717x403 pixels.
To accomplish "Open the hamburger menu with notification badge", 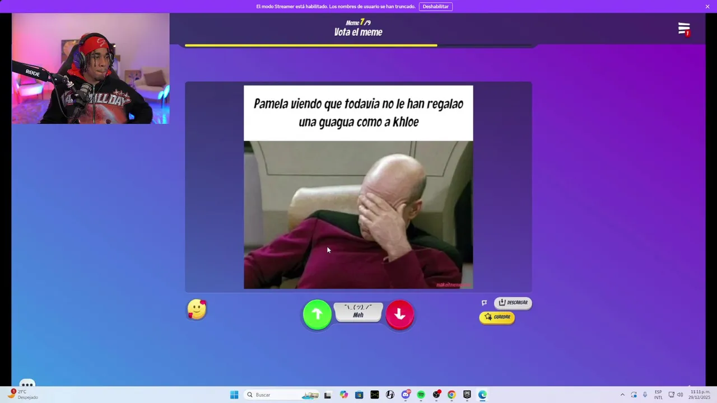I will point(684,29).
